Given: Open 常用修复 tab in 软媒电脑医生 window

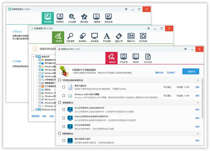Looking at the screenshot, I should (48, 18).
